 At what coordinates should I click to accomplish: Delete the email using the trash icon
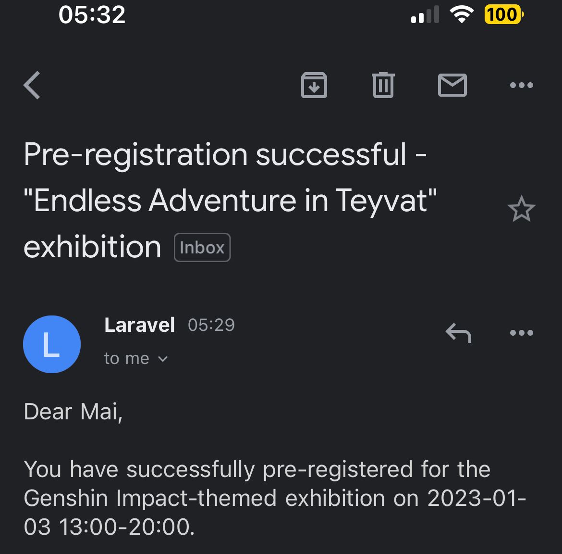[383, 85]
